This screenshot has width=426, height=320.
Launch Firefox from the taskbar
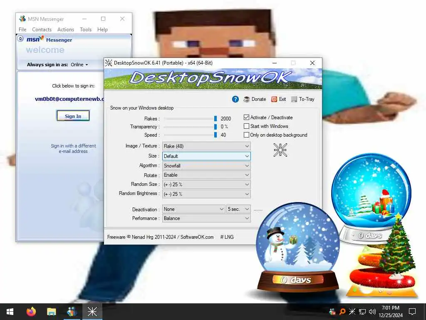pos(31,312)
